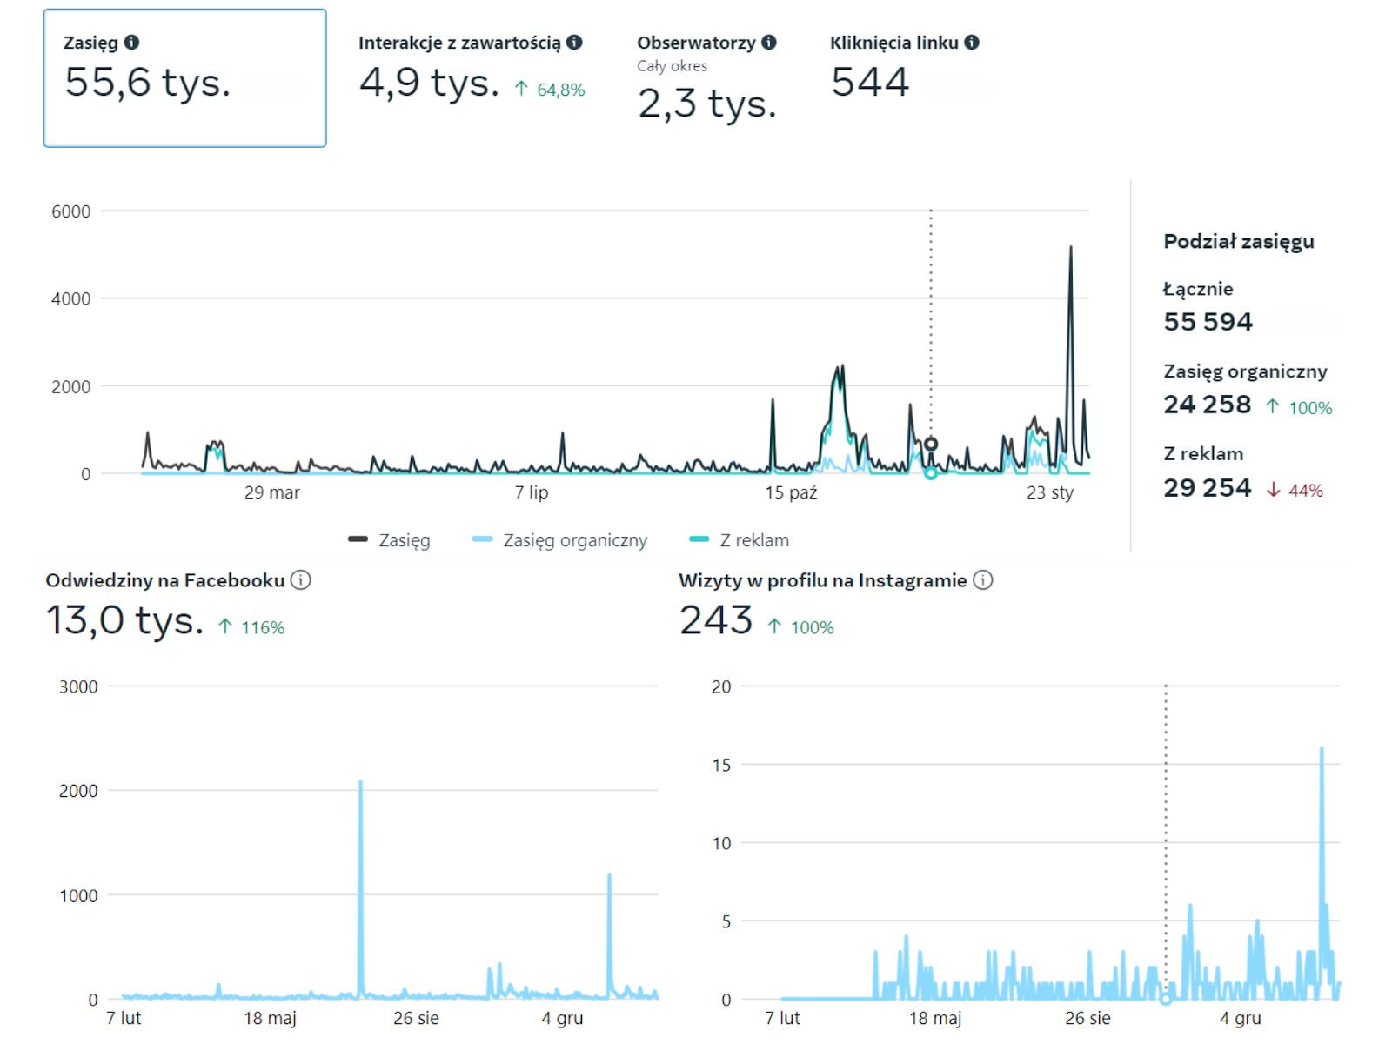
Task: Click the marker on the Instagram visits chart
Action: [x=1166, y=999]
